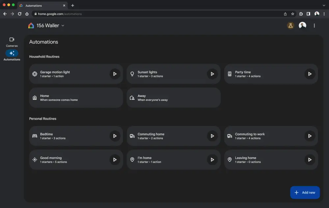
Task: Click the Commuting home car icon
Action: pos(132,136)
